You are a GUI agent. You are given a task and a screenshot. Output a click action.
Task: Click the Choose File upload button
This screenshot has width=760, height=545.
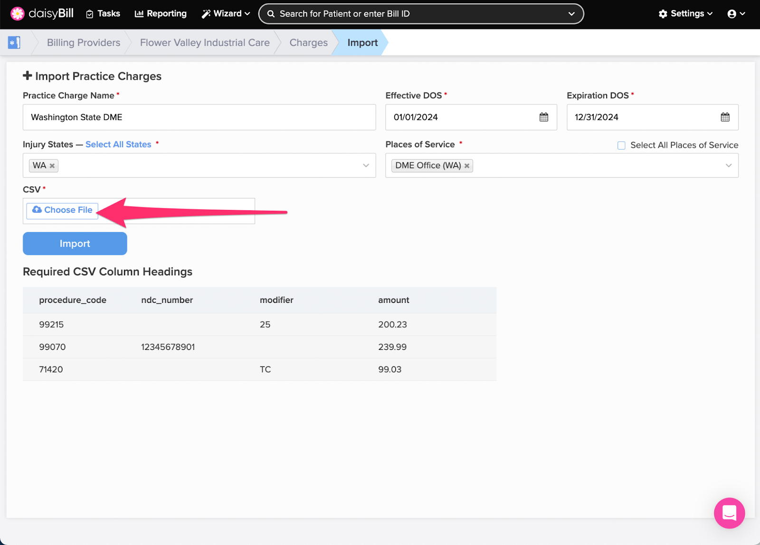click(62, 210)
